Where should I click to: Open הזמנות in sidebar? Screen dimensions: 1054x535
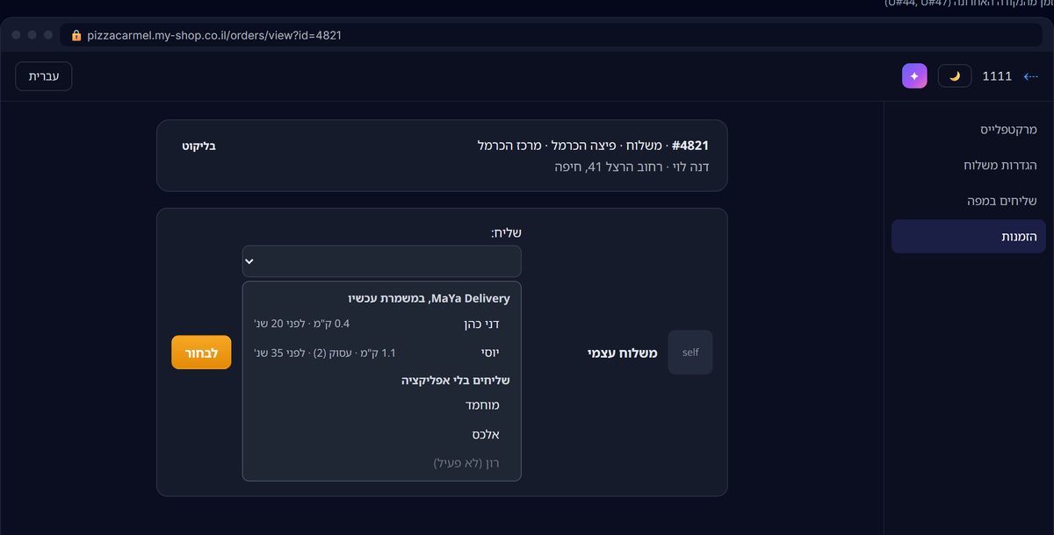[x=968, y=237]
